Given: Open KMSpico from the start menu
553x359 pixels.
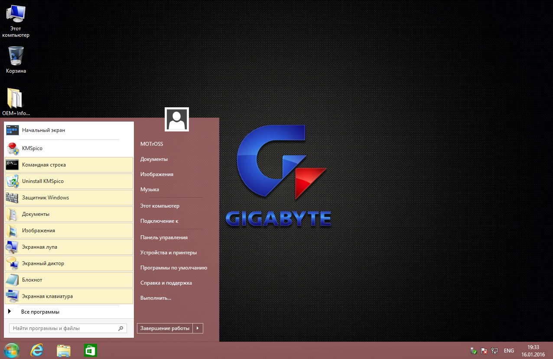Looking at the screenshot, I should click(x=33, y=148).
